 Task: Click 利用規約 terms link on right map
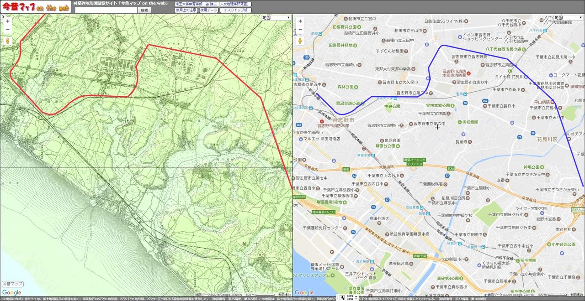pyautogui.click(x=577, y=295)
